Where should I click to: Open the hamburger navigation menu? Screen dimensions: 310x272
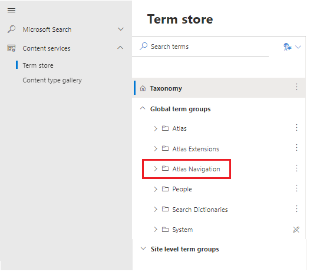pos(11,10)
